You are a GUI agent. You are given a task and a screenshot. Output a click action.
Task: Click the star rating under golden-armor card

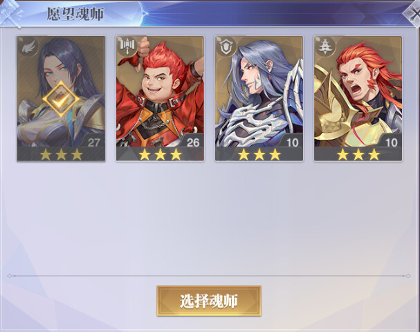[358, 154]
